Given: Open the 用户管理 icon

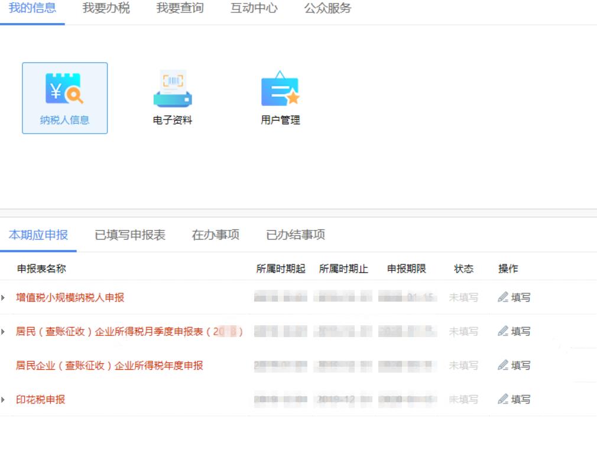Looking at the screenshot, I should pos(280,89).
